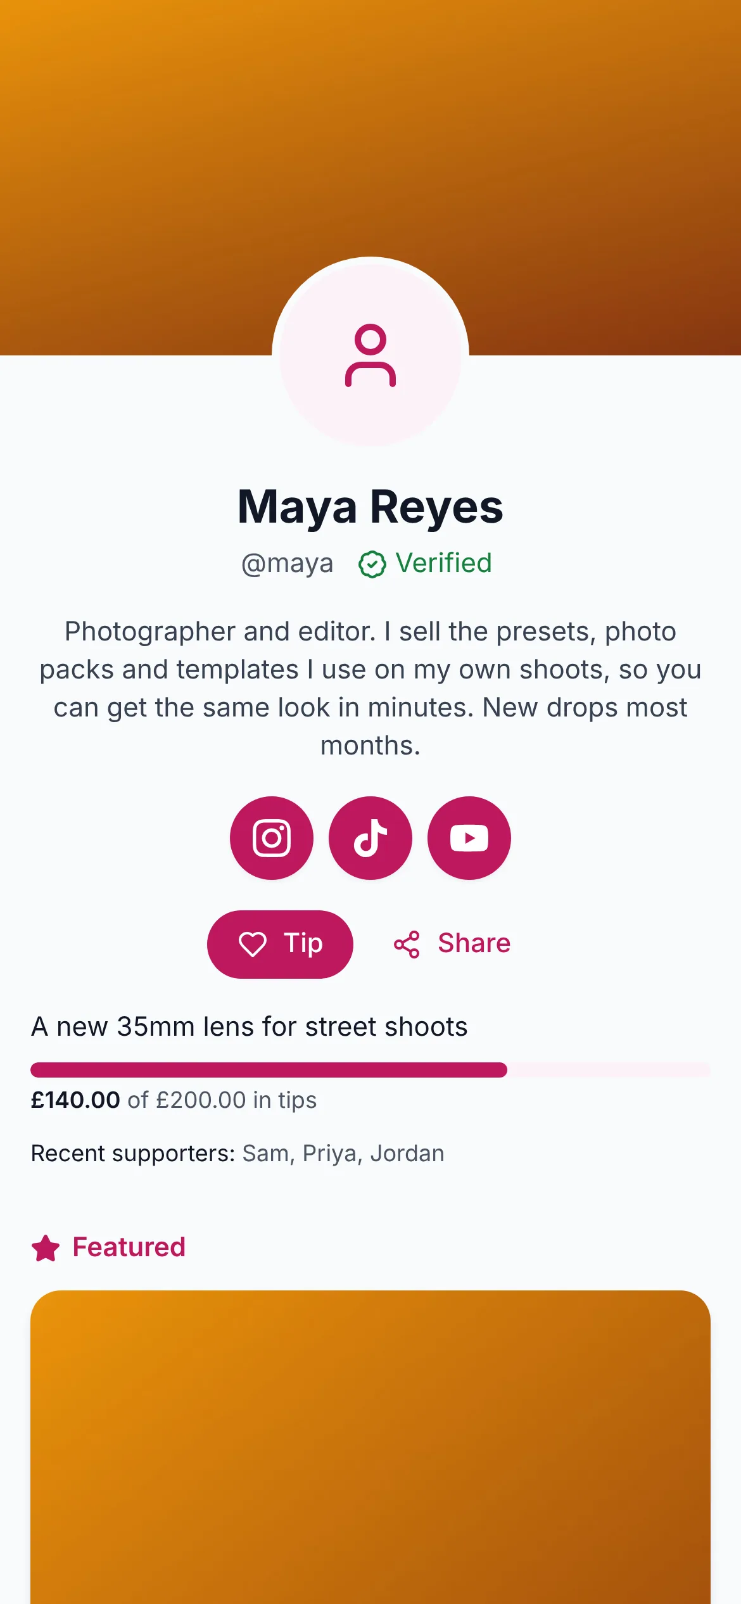Click the £140.00 tips amount
741x1604 pixels.
(x=75, y=1100)
